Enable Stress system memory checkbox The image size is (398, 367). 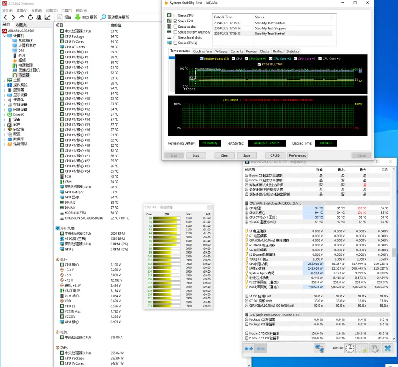click(x=175, y=32)
